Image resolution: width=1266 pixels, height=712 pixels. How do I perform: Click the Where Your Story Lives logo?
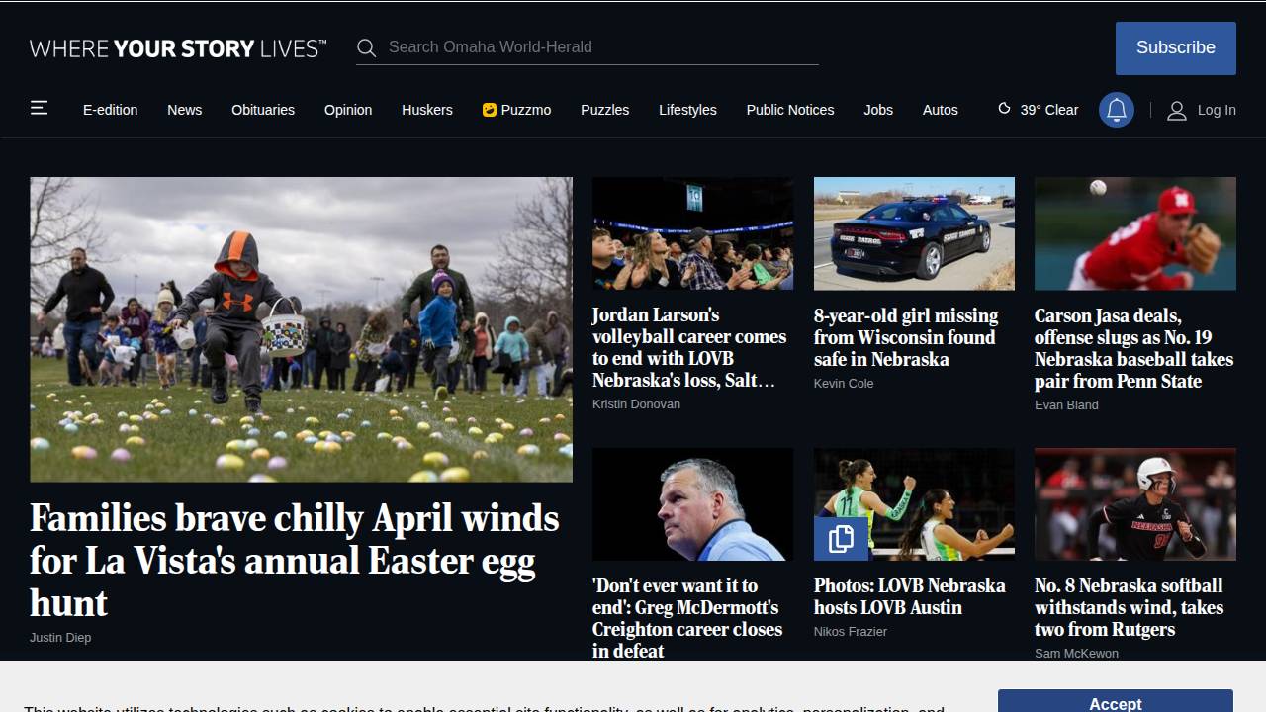(178, 48)
